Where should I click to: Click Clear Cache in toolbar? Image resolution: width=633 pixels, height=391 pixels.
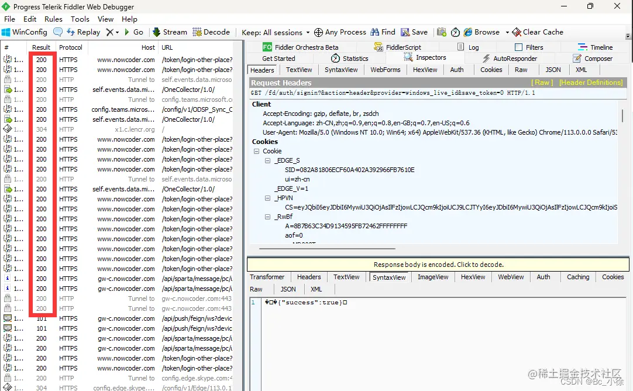coord(538,32)
